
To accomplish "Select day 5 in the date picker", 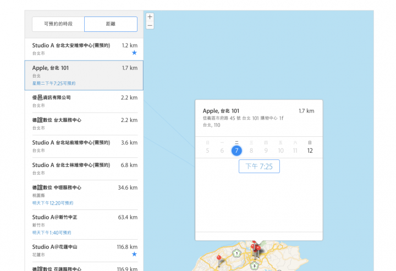I will point(207,151).
